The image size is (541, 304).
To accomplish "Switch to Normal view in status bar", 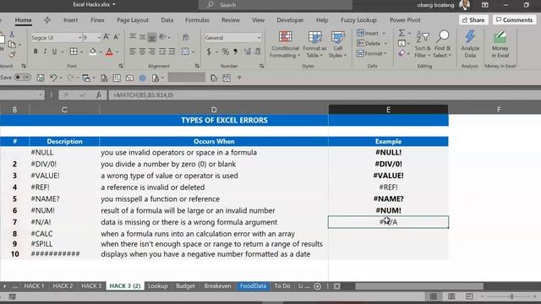I will click(x=434, y=296).
